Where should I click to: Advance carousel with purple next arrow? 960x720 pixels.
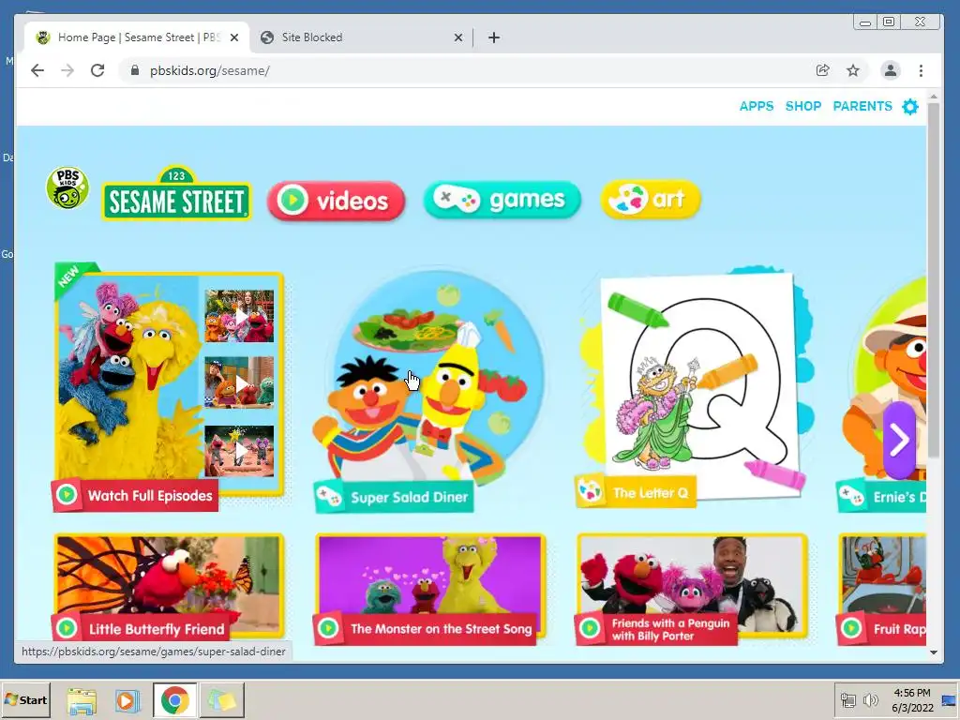pos(899,440)
